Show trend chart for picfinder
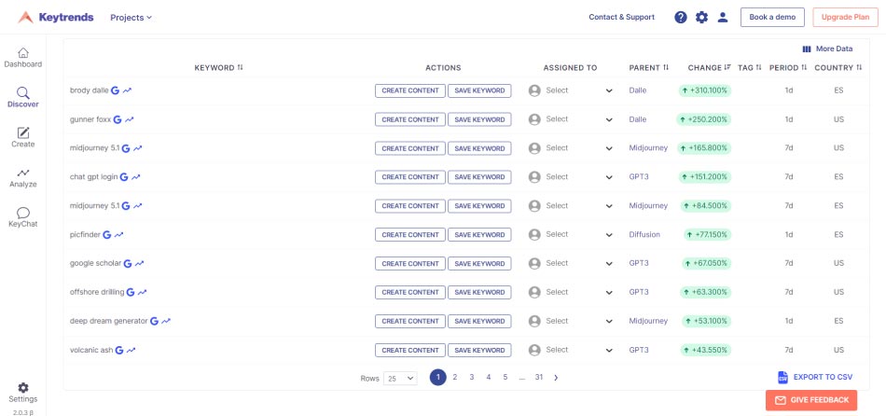Screen dimensions: 886x416 [119, 234]
